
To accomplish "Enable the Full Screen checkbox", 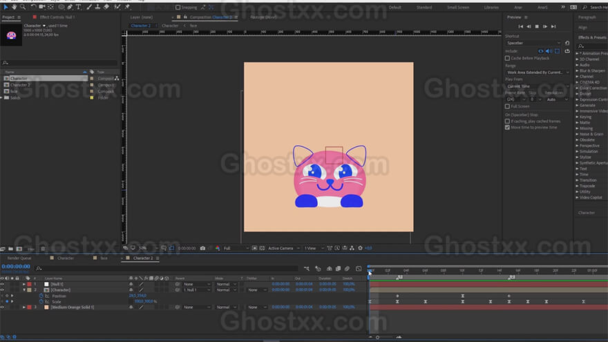I will click(507, 106).
